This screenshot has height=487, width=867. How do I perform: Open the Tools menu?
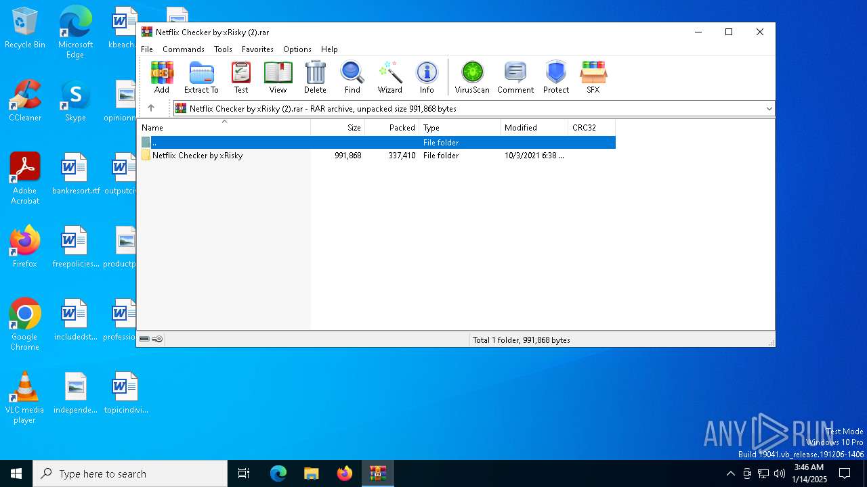click(223, 49)
